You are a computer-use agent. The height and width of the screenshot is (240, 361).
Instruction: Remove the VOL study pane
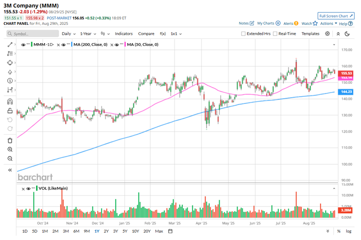point(23,189)
